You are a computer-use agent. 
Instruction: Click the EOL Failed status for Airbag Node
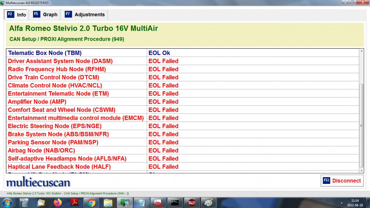(163, 150)
